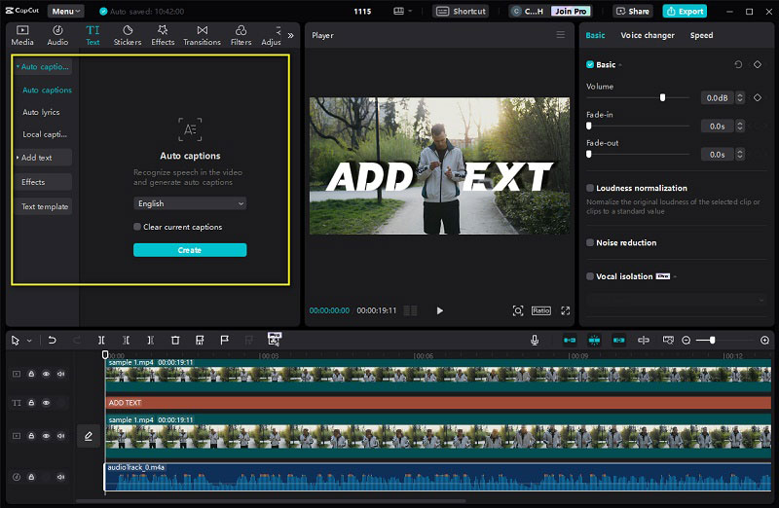The width and height of the screenshot is (779, 508).
Task: Open the Transitions panel
Action: (202, 36)
